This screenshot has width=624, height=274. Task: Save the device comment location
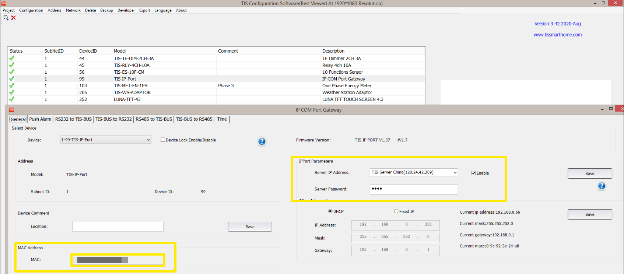[250, 226]
